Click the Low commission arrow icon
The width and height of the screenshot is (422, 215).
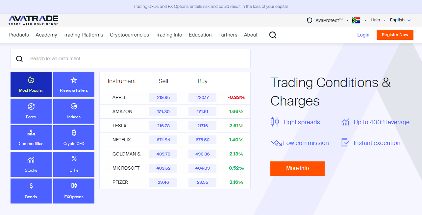276,143
